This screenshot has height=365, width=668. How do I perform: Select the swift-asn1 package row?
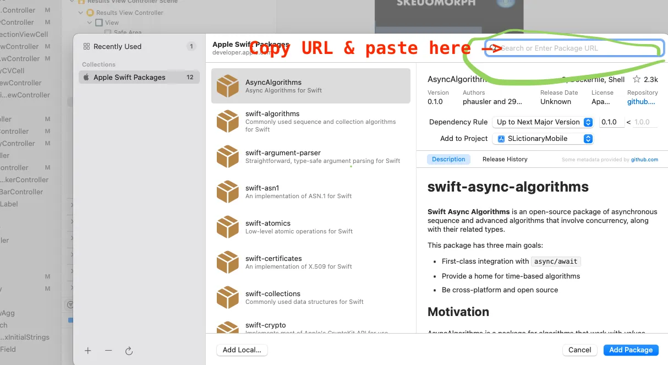(311, 192)
